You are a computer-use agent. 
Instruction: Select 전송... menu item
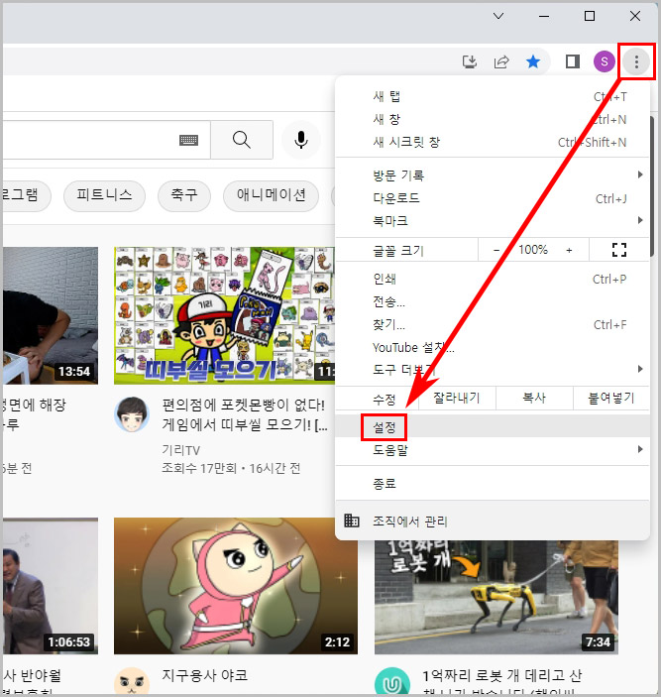(493, 302)
